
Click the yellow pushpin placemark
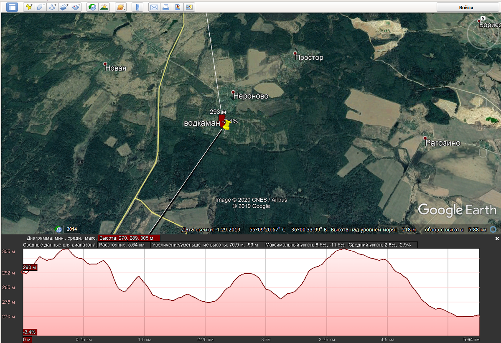[x=226, y=125]
